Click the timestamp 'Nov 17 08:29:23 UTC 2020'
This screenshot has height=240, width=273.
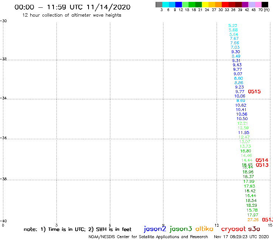[241, 237]
